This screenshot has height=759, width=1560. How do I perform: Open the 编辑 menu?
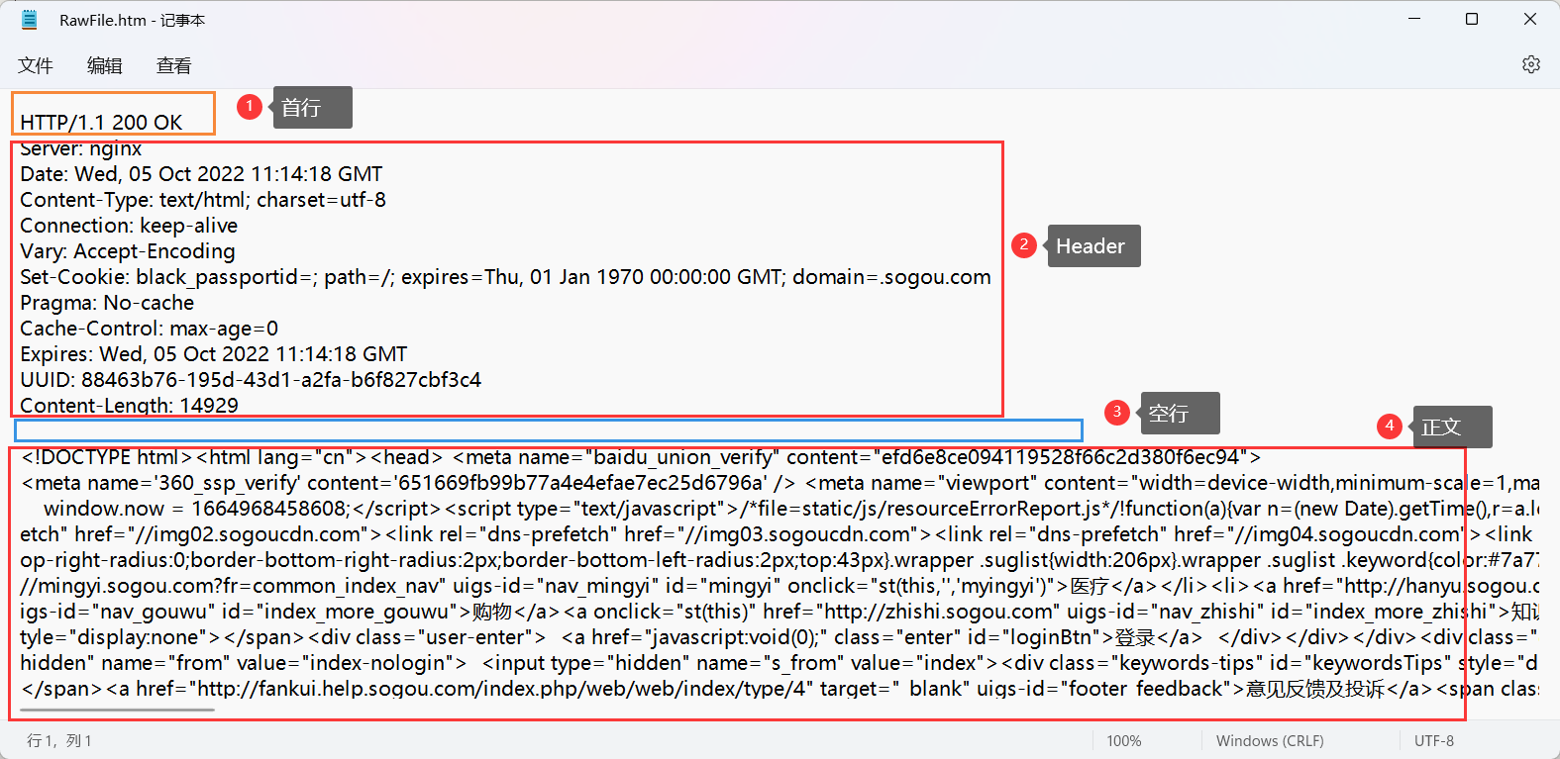point(104,65)
